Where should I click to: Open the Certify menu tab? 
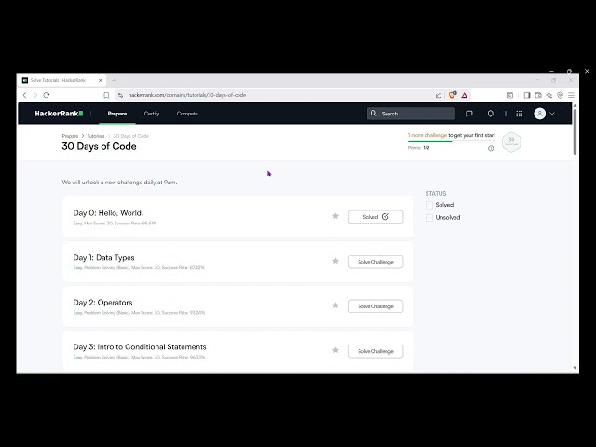pos(152,114)
